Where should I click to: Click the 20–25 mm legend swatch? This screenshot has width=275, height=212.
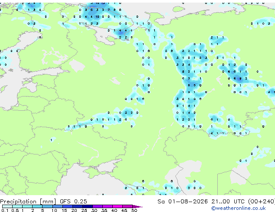[x=78, y=206]
